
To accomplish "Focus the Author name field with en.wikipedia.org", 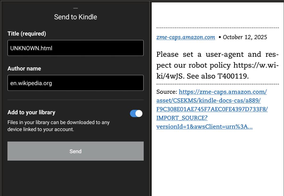I will (75, 83).
